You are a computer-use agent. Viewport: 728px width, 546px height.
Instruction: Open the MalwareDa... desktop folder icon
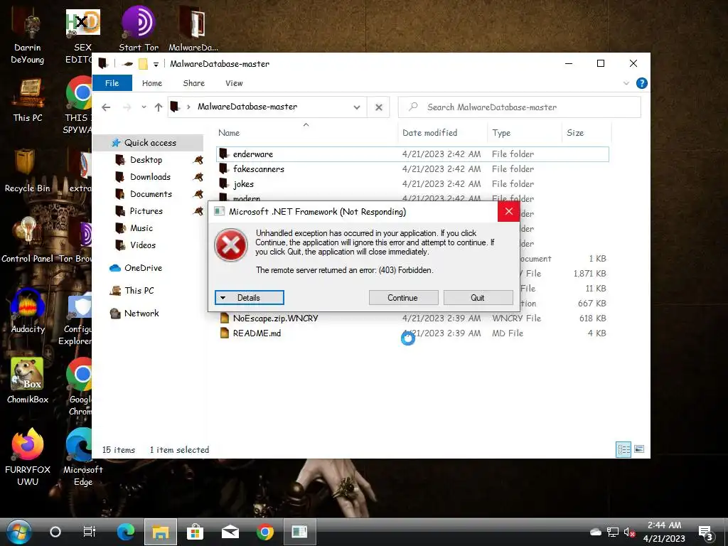point(193,30)
